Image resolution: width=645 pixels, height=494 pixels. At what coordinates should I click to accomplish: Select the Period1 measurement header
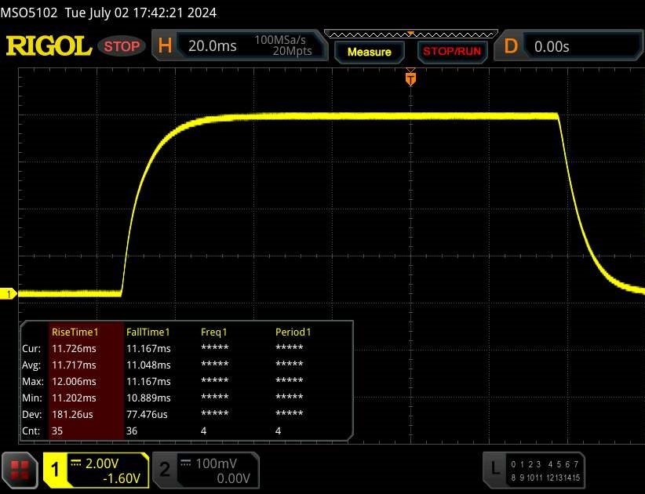click(293, 332)
